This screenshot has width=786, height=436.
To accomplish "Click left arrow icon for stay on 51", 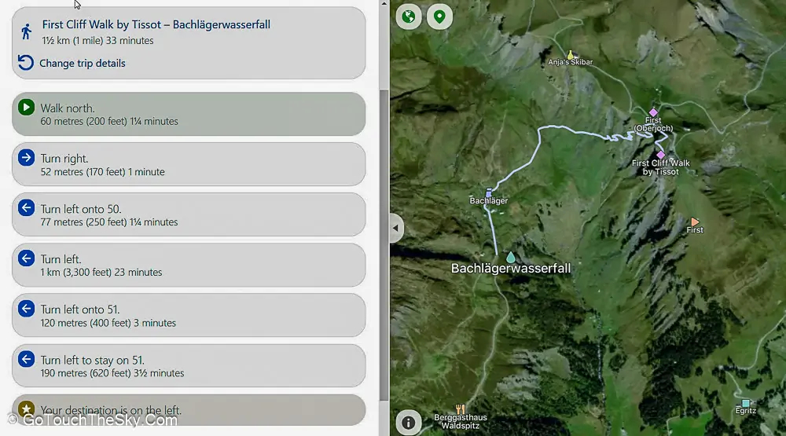I will [26, 359].
